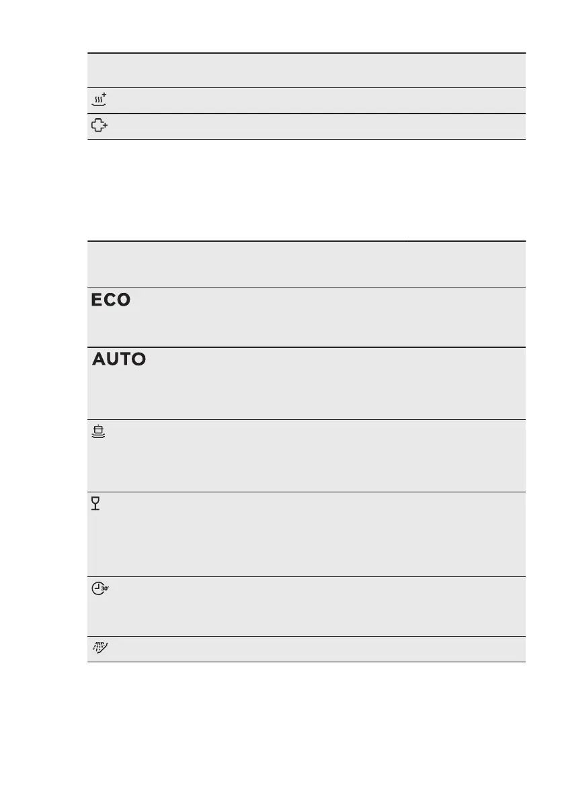Viewport: 564px width, 800px height.
Task: Select the wine glass programme icon
Action: coord(95,504)
